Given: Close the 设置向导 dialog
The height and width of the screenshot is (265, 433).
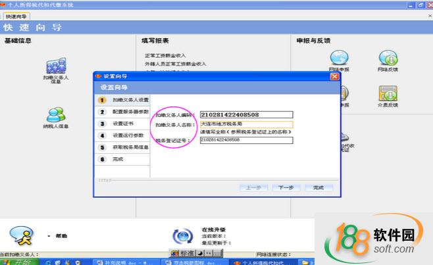Looking at the screenshot, I should click(x=334, y=76).
